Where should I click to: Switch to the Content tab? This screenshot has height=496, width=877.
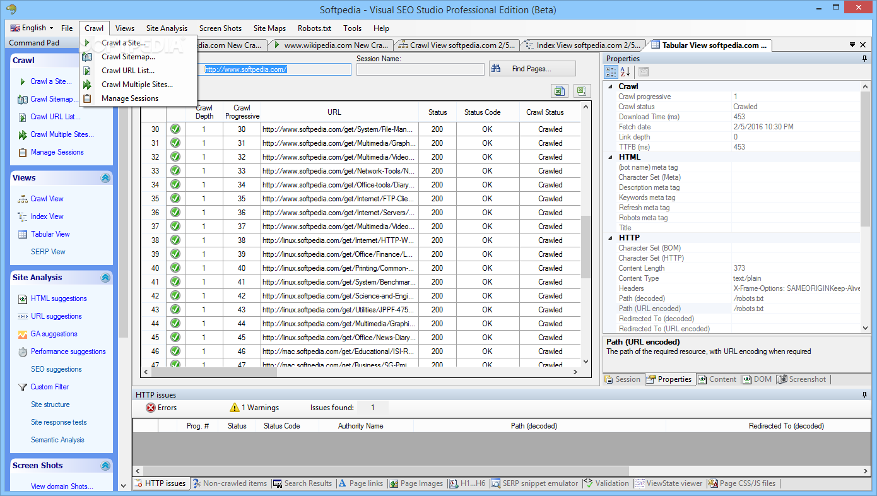click(717, 379)
